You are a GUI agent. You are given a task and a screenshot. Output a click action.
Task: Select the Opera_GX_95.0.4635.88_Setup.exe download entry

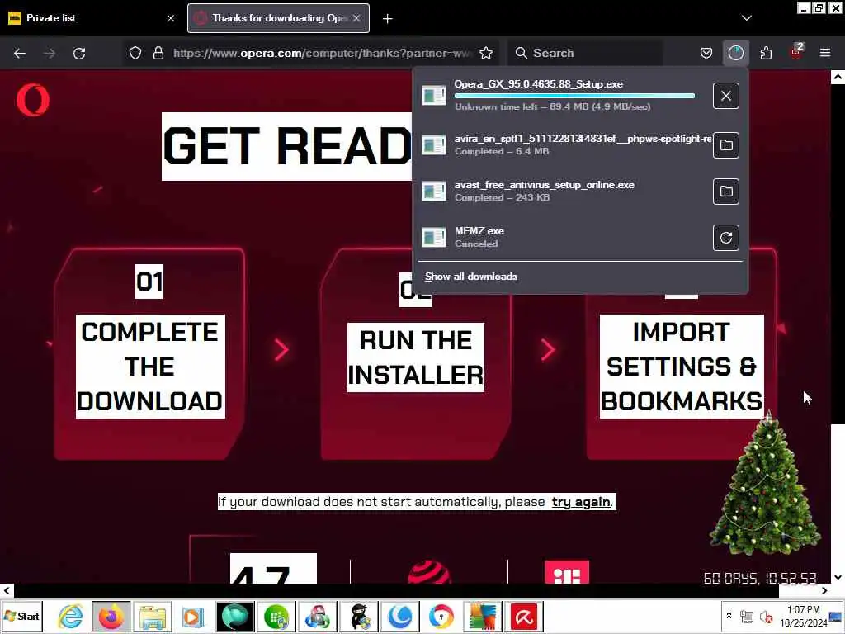click(563, 96)
